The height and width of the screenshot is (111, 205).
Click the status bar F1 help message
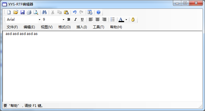tap(23, 105)
